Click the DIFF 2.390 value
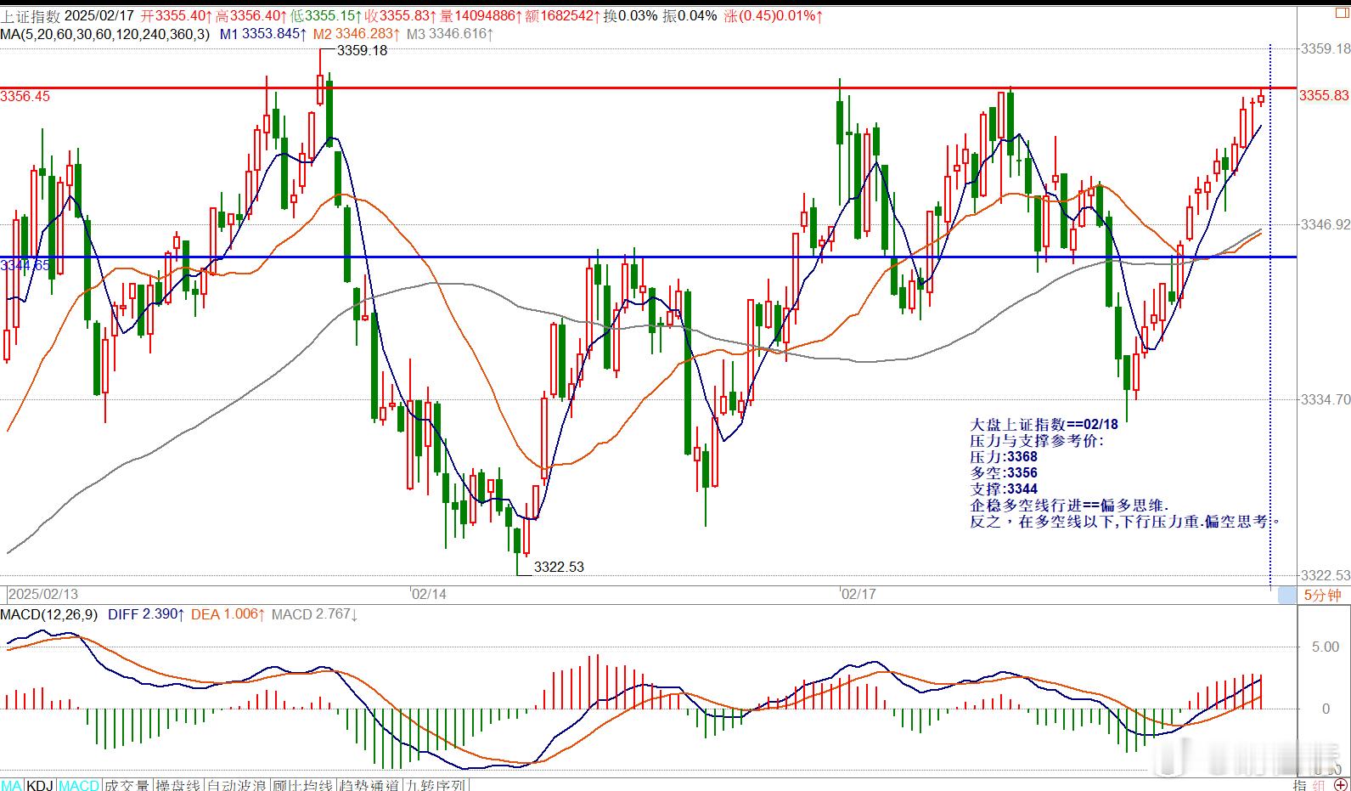The width and height of the screenshot is (1351, 791). (x=146, y=613)
